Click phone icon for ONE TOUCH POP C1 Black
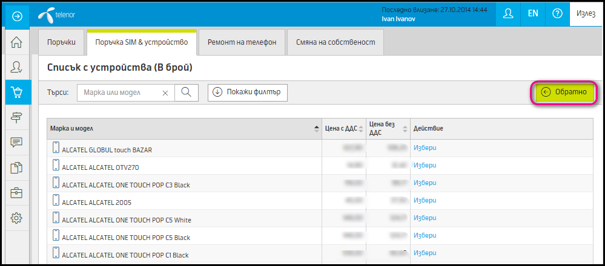 (x=56, y=253)
